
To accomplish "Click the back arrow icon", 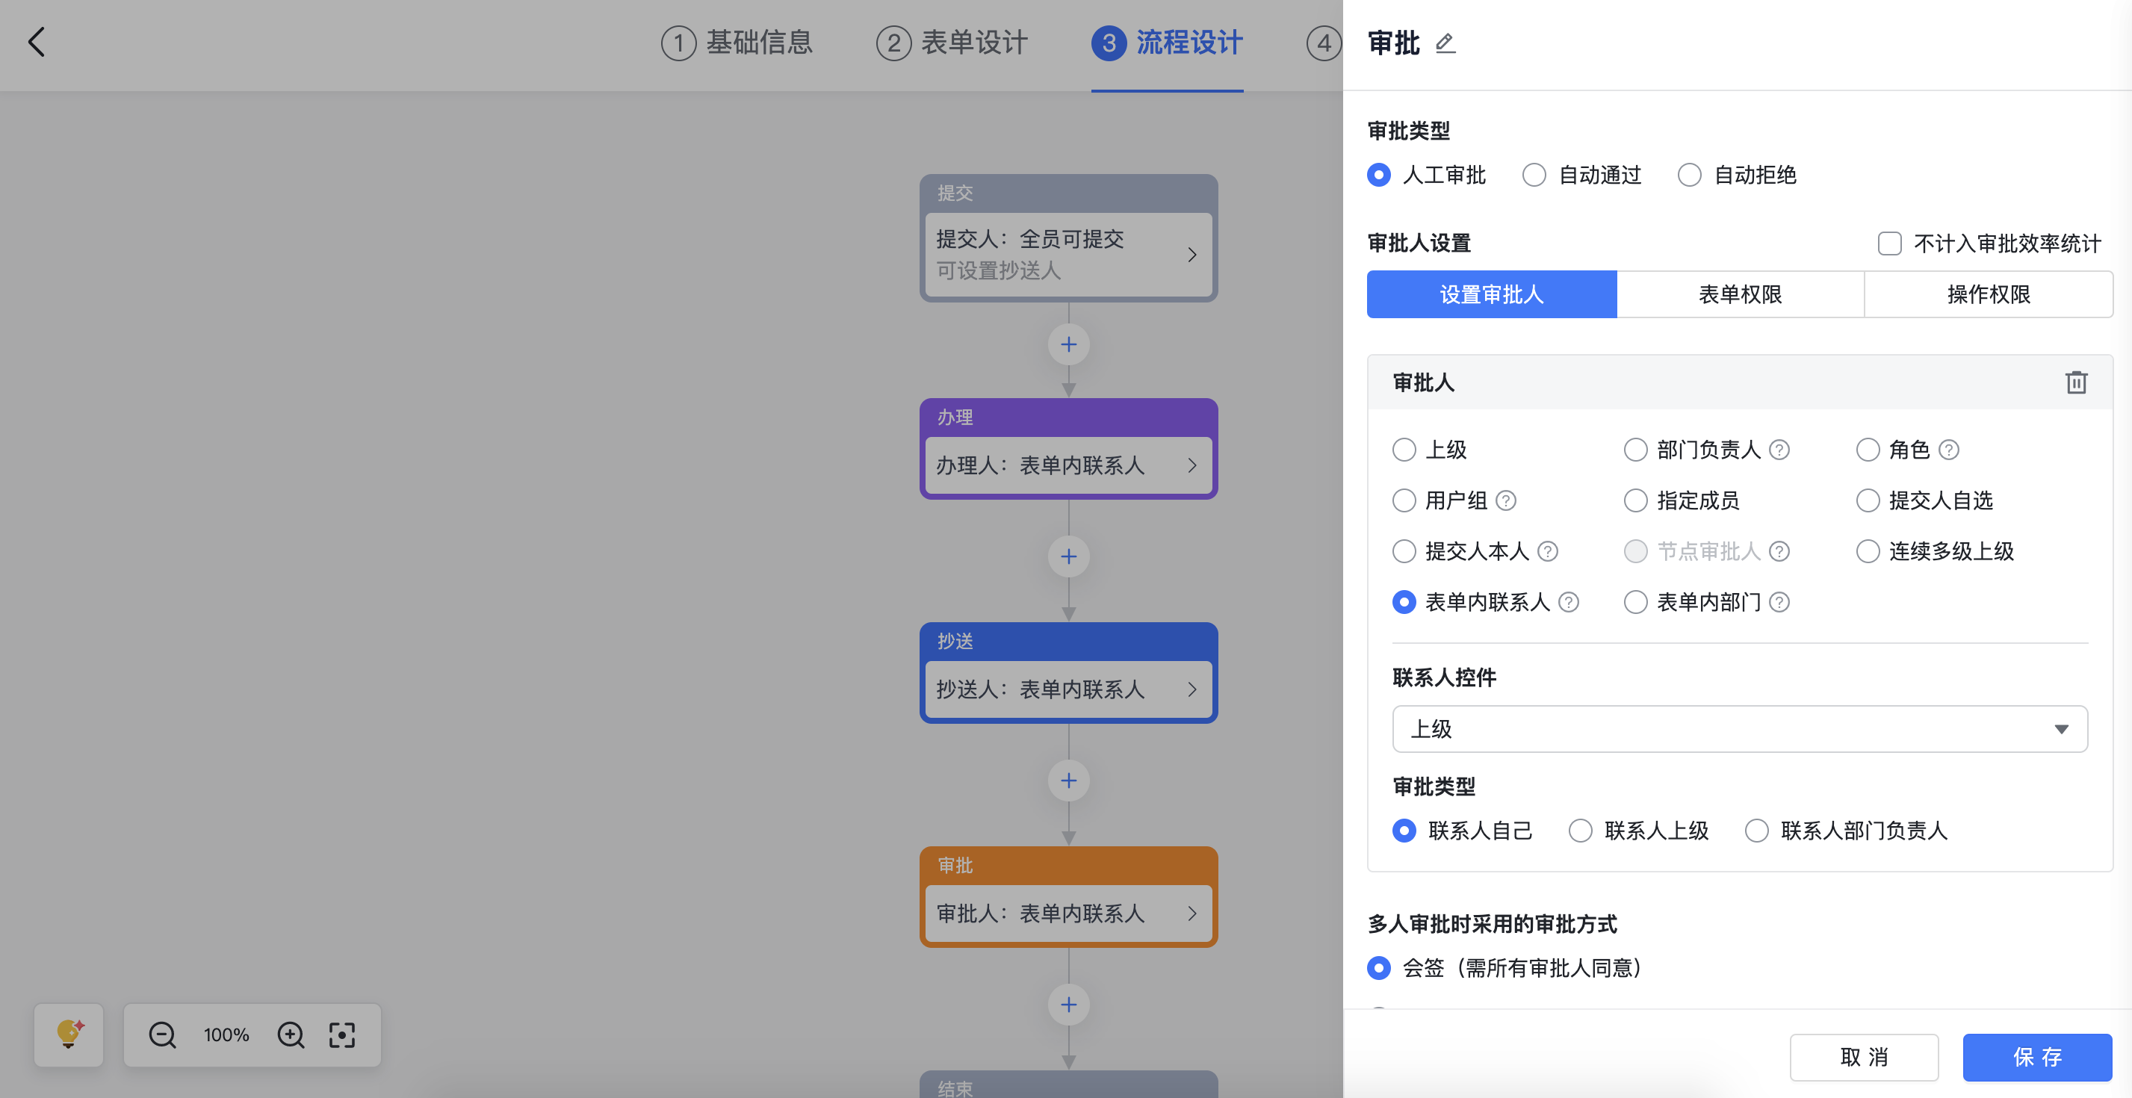I will (x=37, y=41).
